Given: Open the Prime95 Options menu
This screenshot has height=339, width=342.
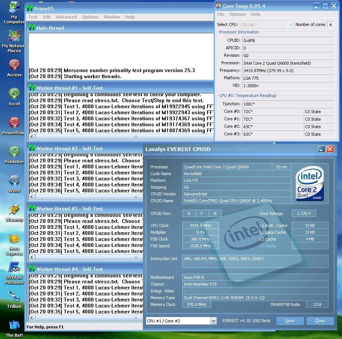Looking at the screenshot, I should (90, 17).
